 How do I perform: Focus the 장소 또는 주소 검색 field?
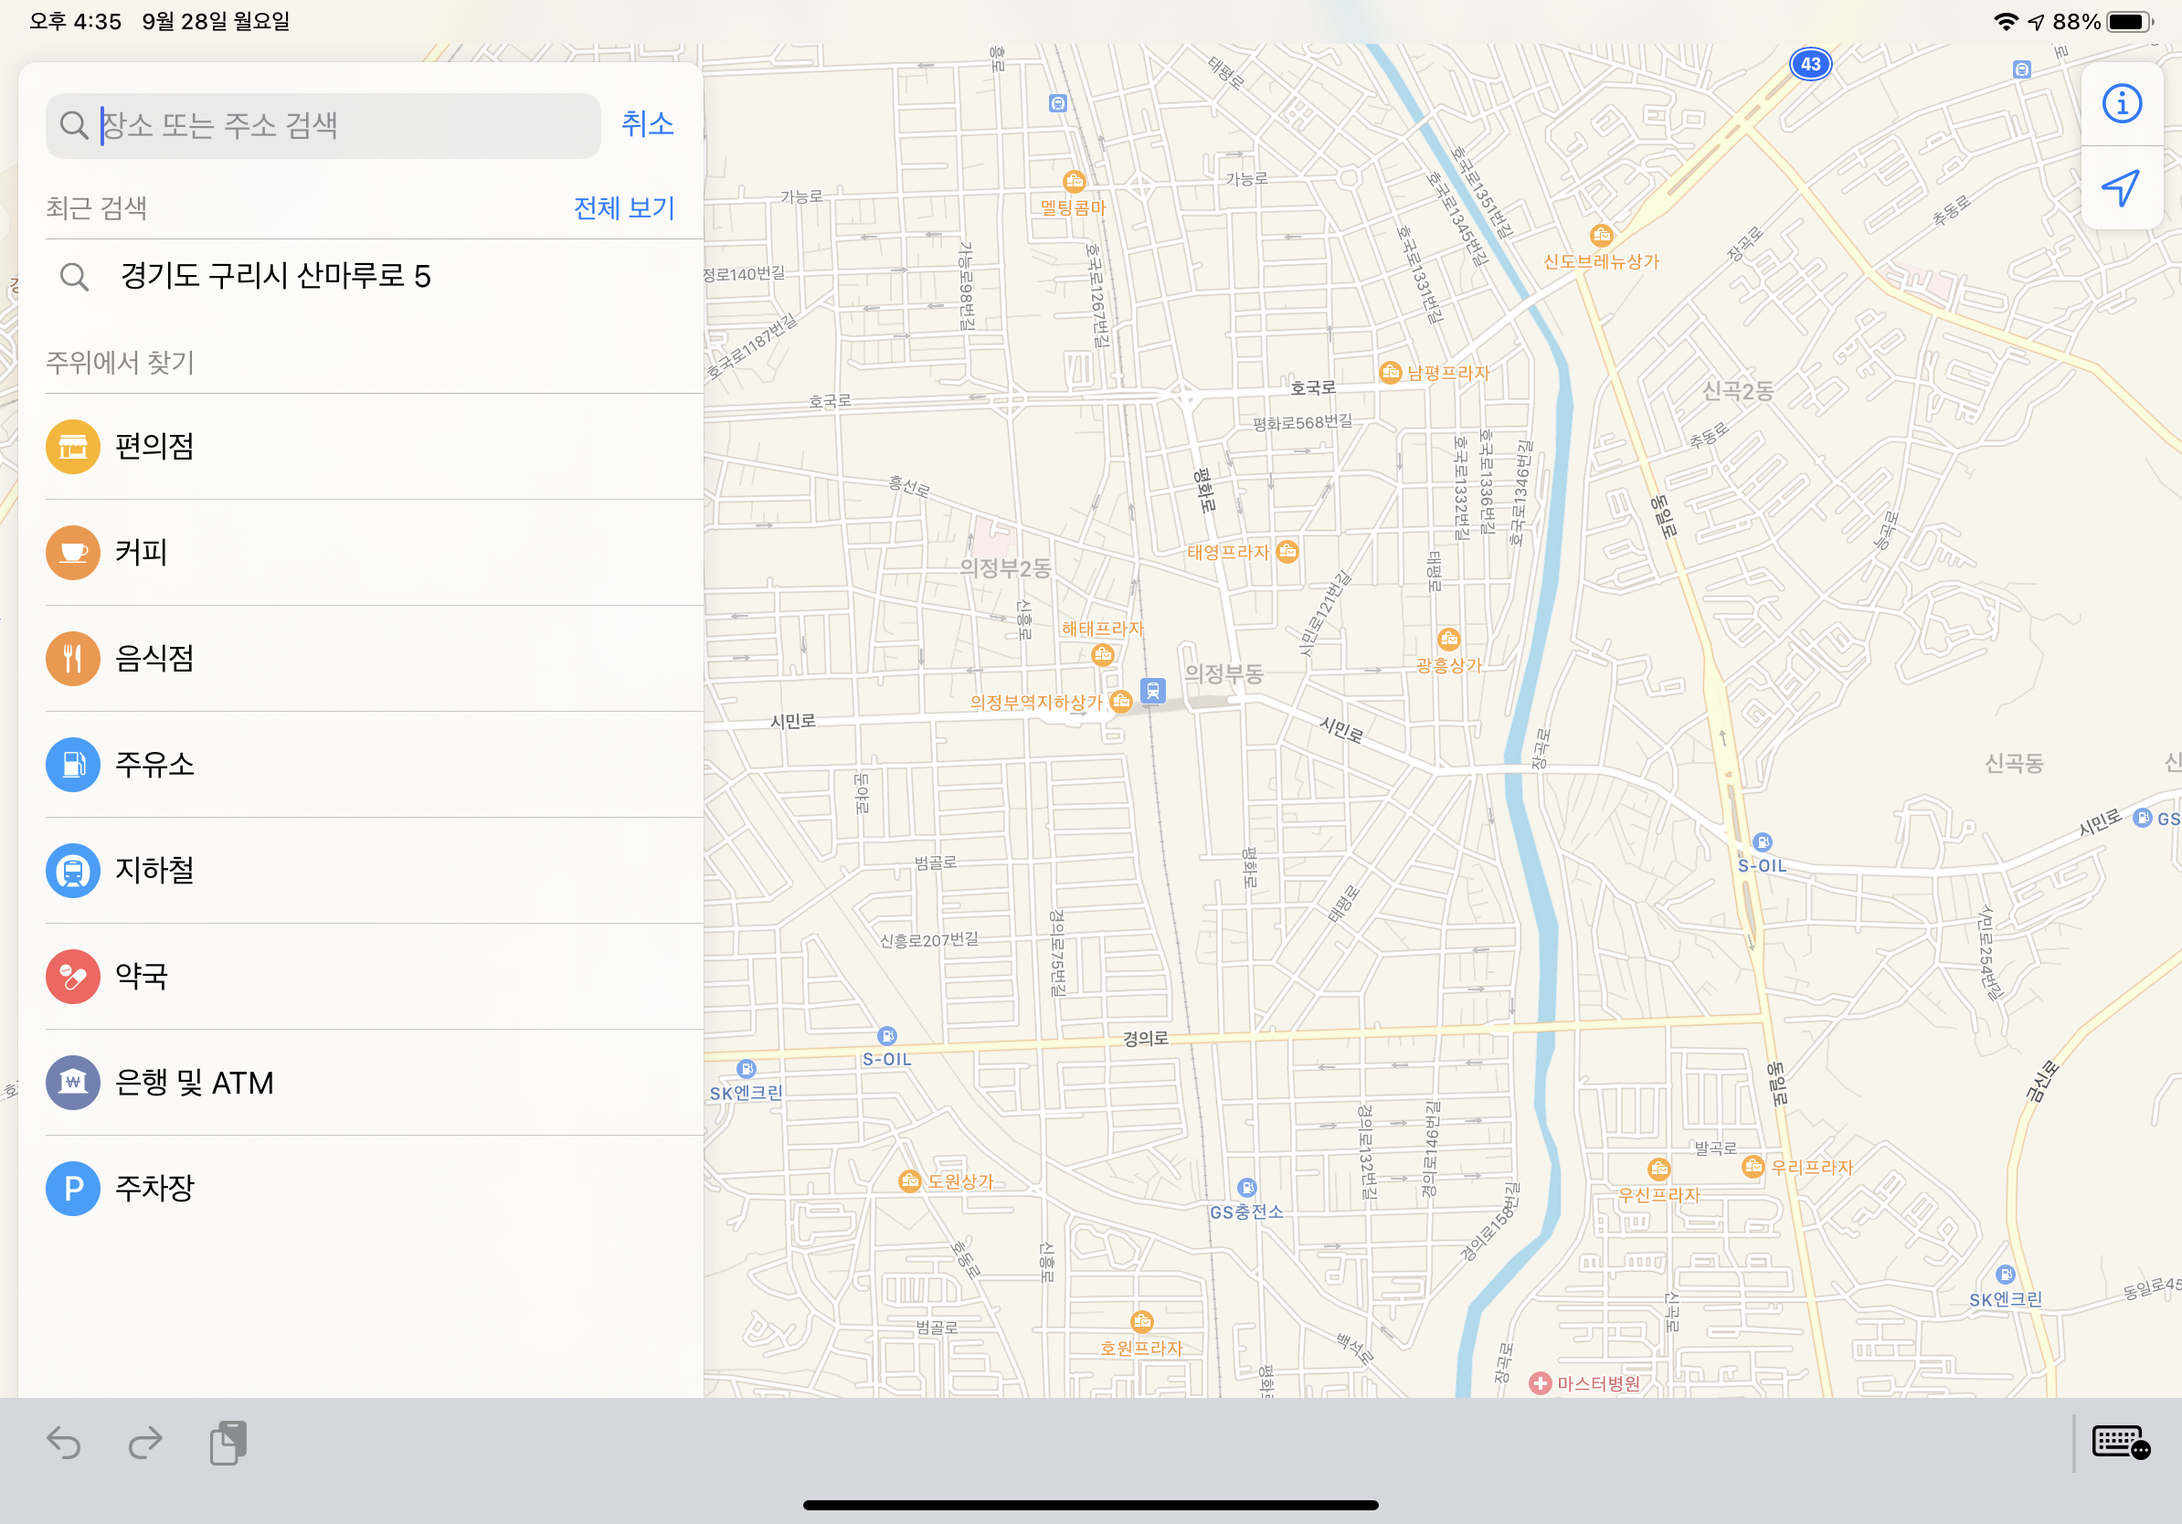[323, 125]
